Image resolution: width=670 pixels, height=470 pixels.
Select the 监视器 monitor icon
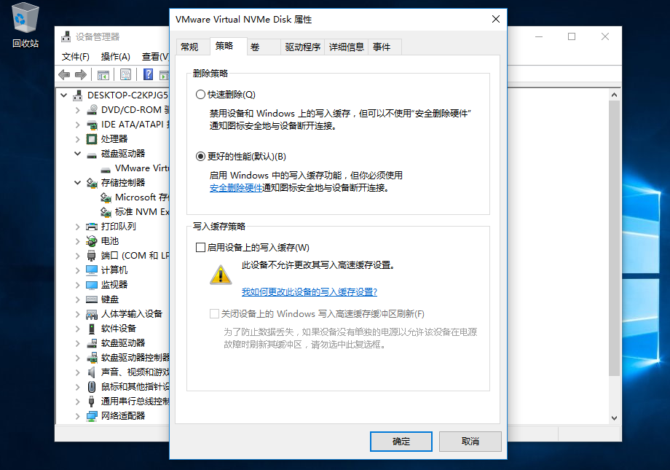[x=92, y=285]
